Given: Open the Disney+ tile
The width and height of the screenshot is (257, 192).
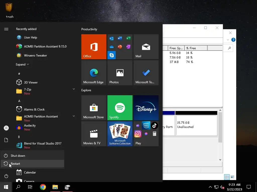Looking at the screenshot, I should (x=146, y=108).
